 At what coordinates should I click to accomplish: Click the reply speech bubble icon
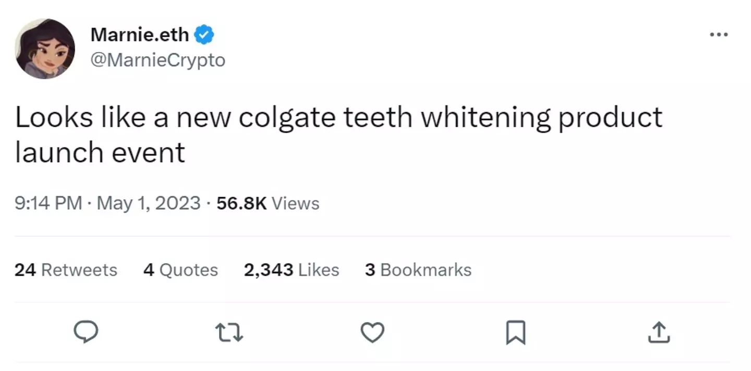pos(86,332)
